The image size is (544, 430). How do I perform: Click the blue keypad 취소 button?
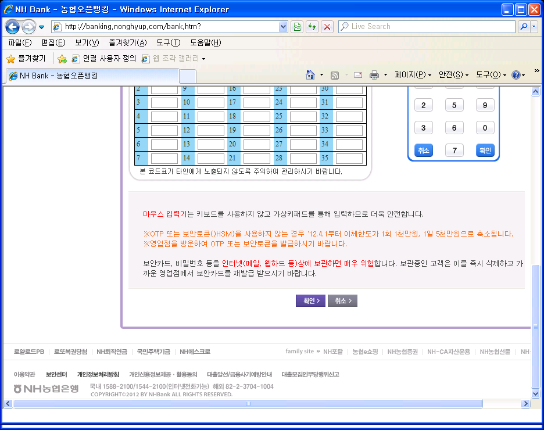pos(423,150)
